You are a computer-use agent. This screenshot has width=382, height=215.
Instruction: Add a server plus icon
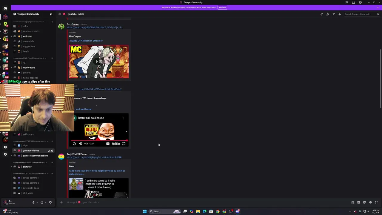(x=5, y=147)
